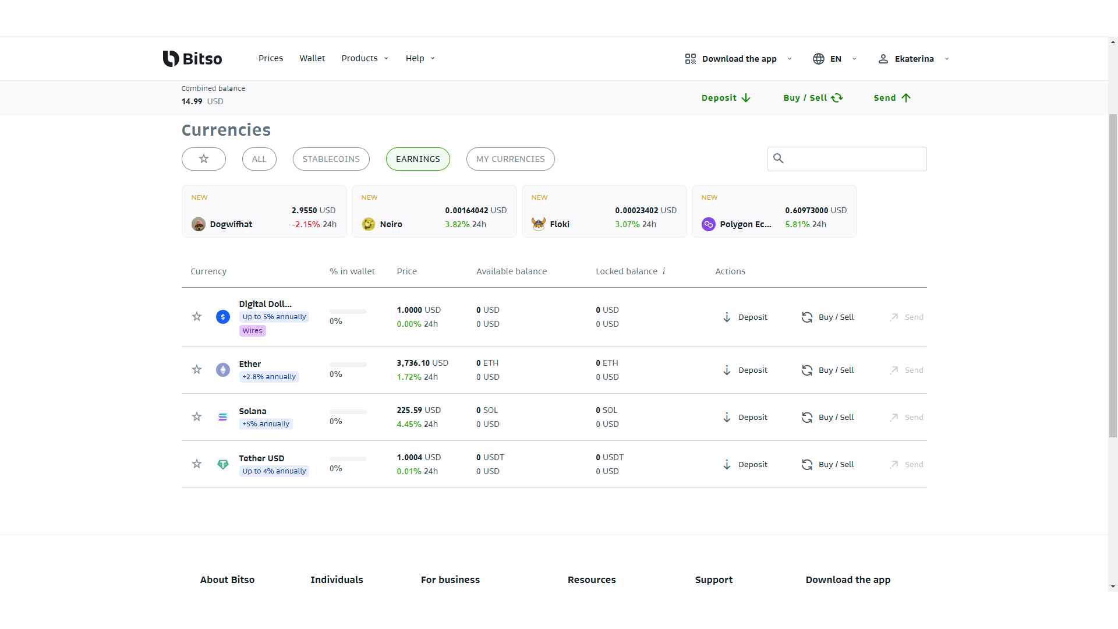Select the ALL filter tab

coord(259,159)
